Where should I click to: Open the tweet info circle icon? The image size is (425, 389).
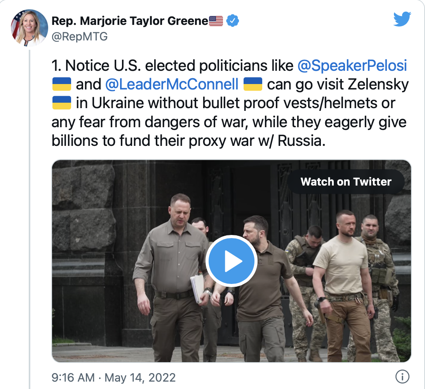click(402, 377)
